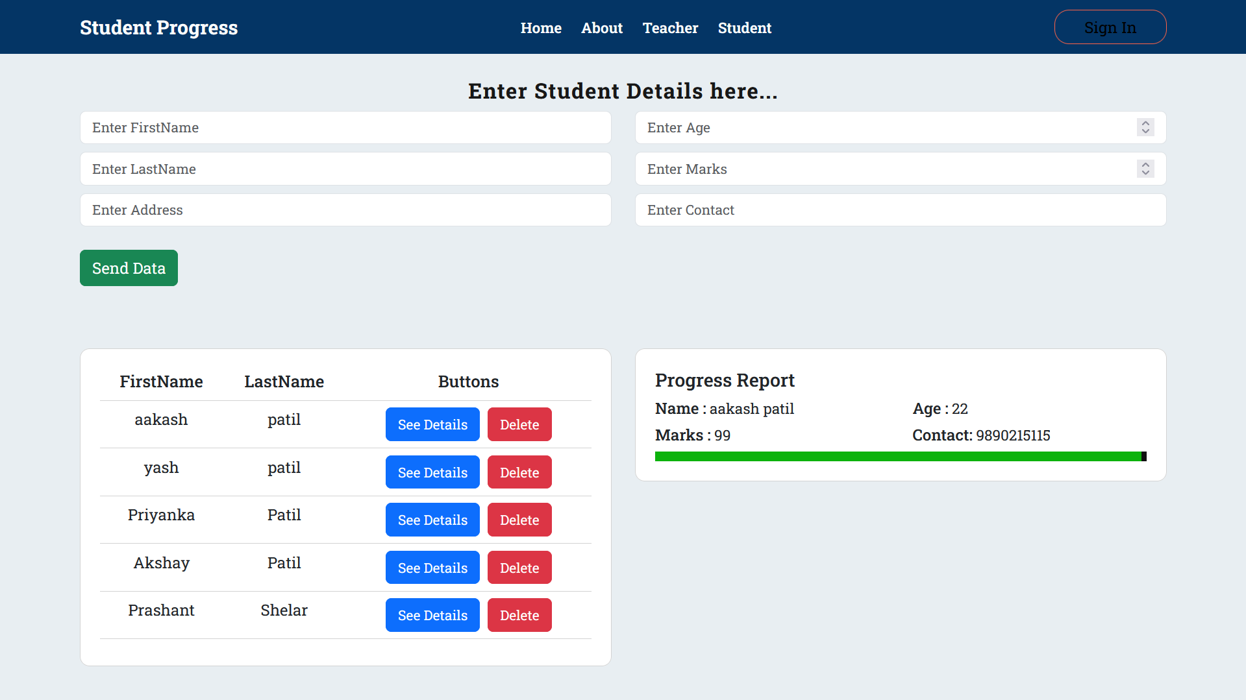Focus the Enter LastName field
This screenshot has width=1246, height=700.
[x=345, y=169]
